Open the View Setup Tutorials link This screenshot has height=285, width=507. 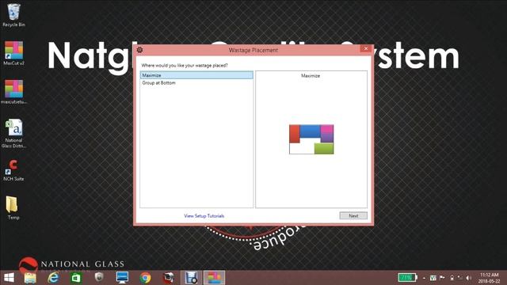coord(204,216)
